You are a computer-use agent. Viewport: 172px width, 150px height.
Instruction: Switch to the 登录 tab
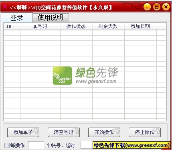tap(16, 18)
